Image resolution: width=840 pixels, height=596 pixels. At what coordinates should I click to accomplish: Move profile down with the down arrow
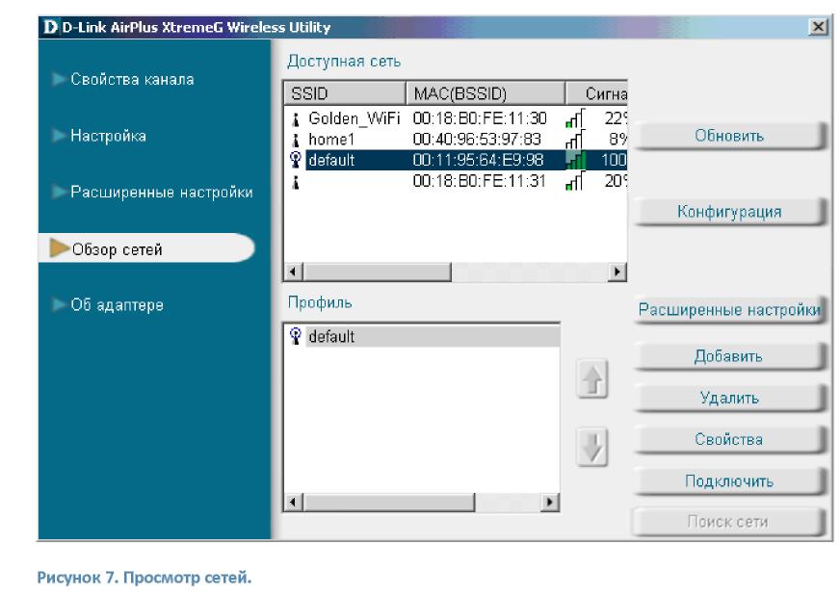(x=592, y=447)
